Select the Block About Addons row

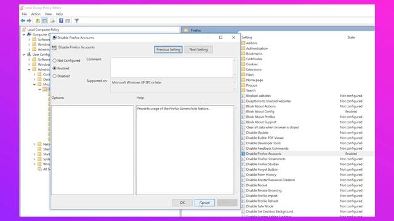click(x=307, y=106)
